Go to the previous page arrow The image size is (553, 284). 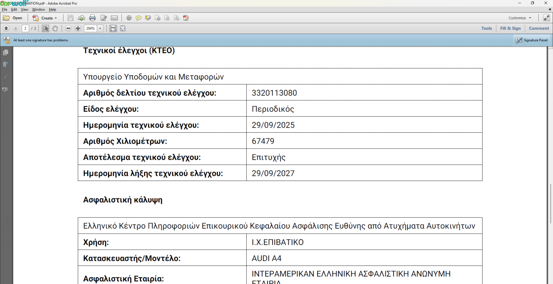tap(6, 28)
